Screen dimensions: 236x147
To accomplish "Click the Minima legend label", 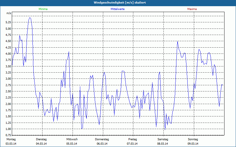I will pos(43,9).
